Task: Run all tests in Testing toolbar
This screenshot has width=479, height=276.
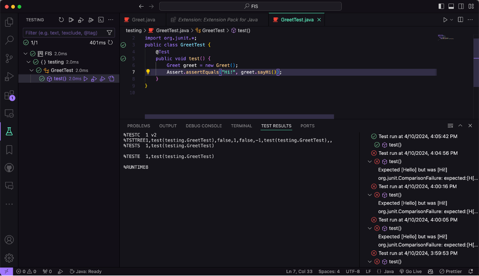Action: 71,20
